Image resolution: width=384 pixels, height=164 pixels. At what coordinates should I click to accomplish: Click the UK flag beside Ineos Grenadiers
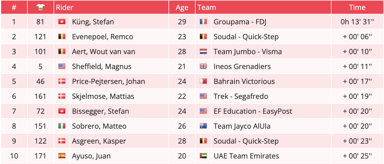coord(203,67)
